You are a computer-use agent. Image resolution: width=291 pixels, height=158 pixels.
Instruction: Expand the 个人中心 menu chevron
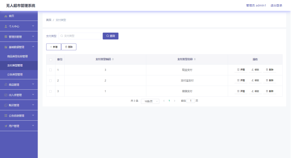click(33, 26)
